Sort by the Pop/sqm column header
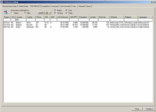 (x=104, y=17)
